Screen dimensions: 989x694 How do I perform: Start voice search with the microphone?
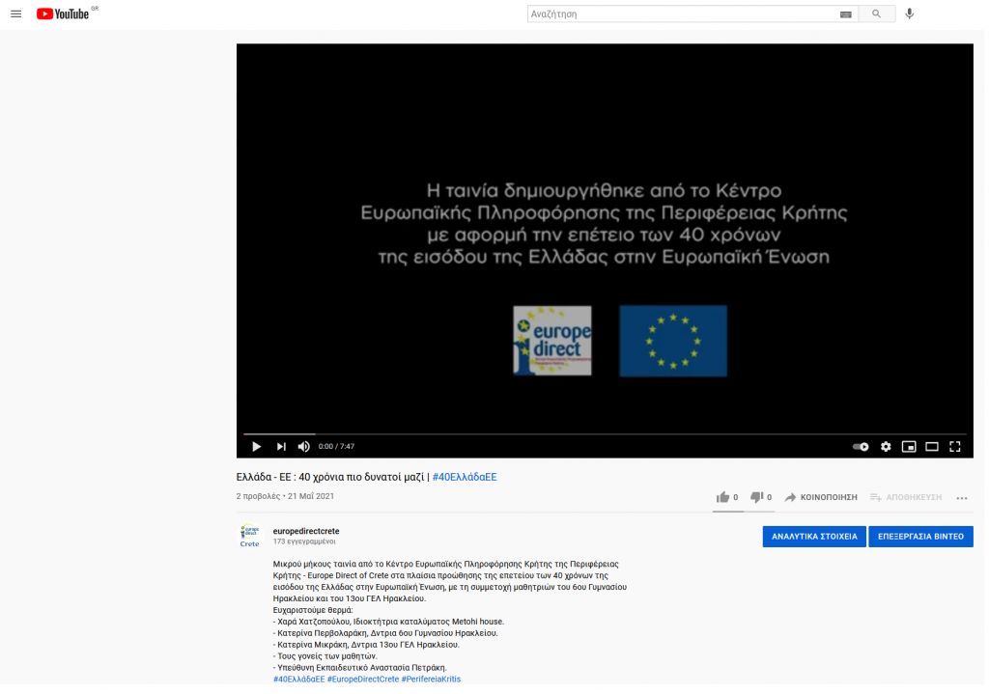pos(910,14)
